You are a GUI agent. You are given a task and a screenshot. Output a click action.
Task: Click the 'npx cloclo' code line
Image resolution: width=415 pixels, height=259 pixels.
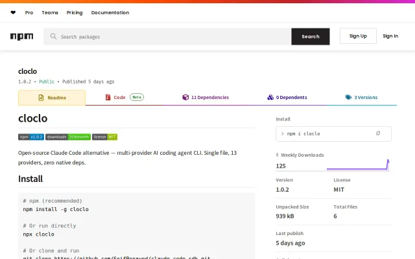pos(38,234)
